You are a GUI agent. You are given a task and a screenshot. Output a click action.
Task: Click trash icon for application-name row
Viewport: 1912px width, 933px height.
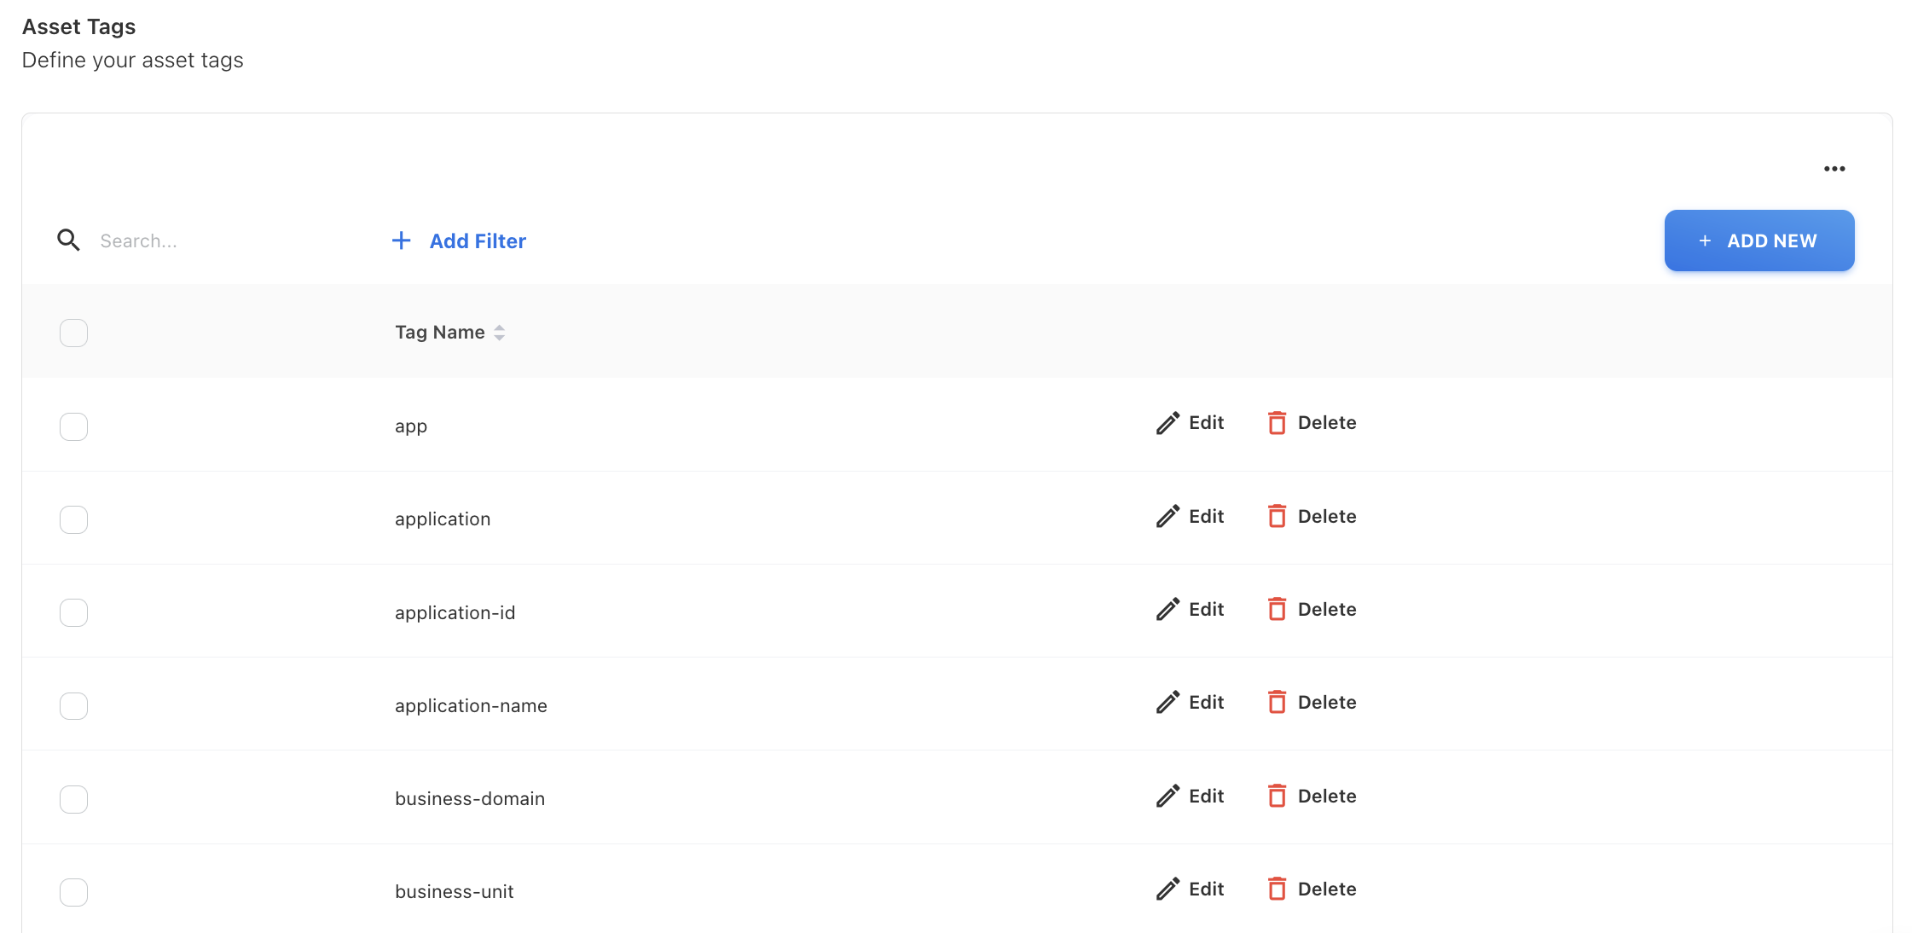point(1277,703)
